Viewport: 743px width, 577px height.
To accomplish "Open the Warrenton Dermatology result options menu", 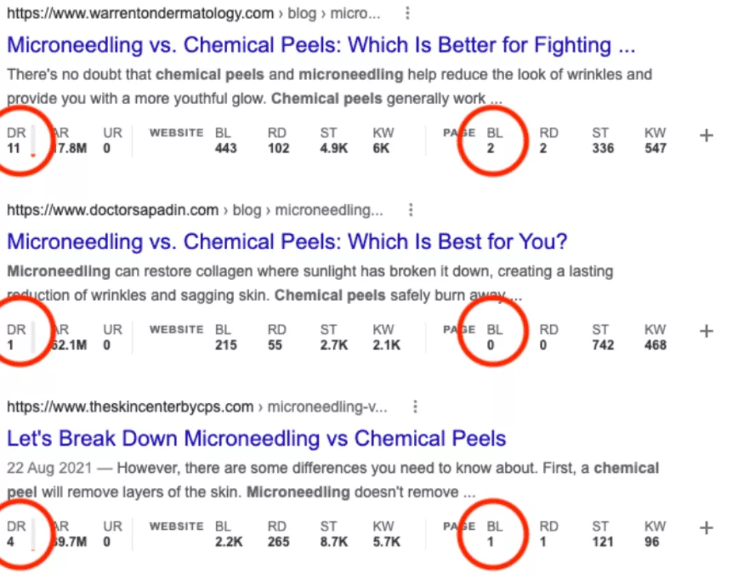I will point(408,14).
